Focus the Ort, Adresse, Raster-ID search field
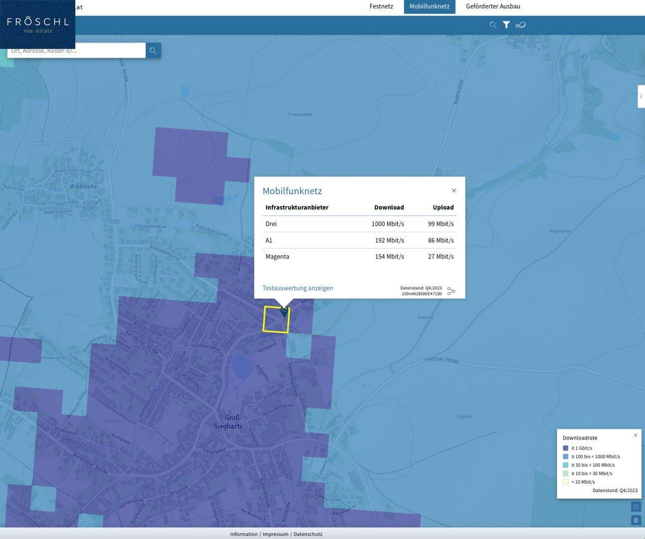The height and width of the screenshot is (539, 645). point(76,50)
